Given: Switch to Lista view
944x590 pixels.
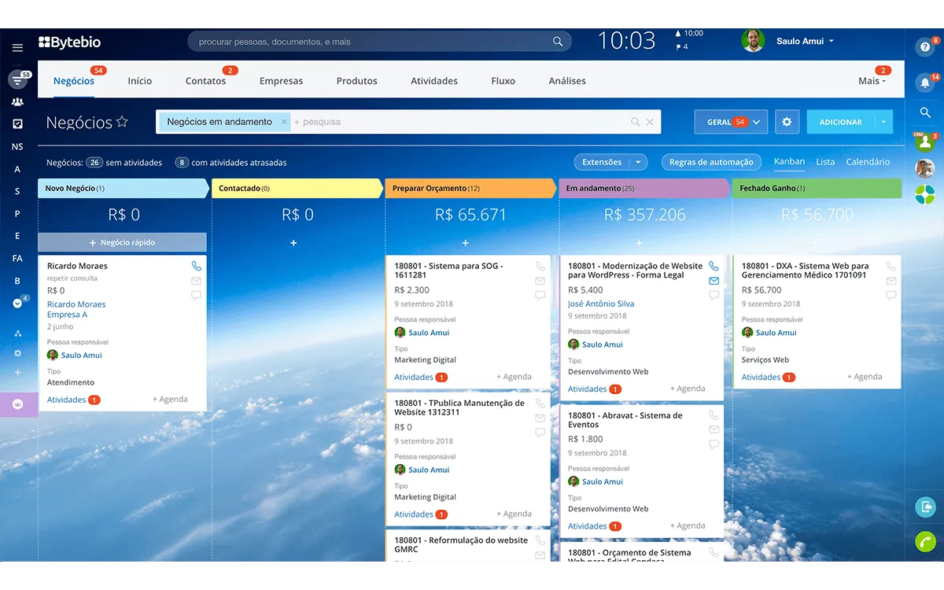Looking at the screenshot, I should [x=825, y=162].
